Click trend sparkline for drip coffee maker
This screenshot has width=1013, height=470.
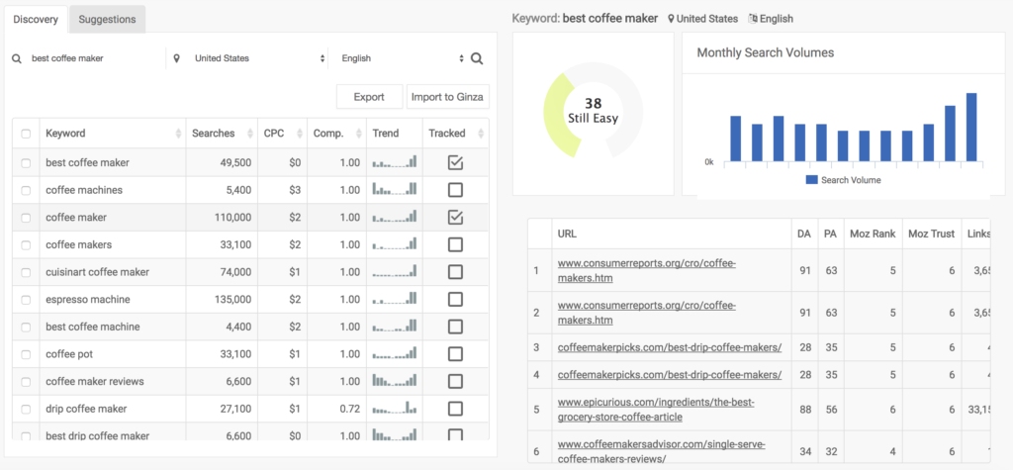(x=395, y=408)
